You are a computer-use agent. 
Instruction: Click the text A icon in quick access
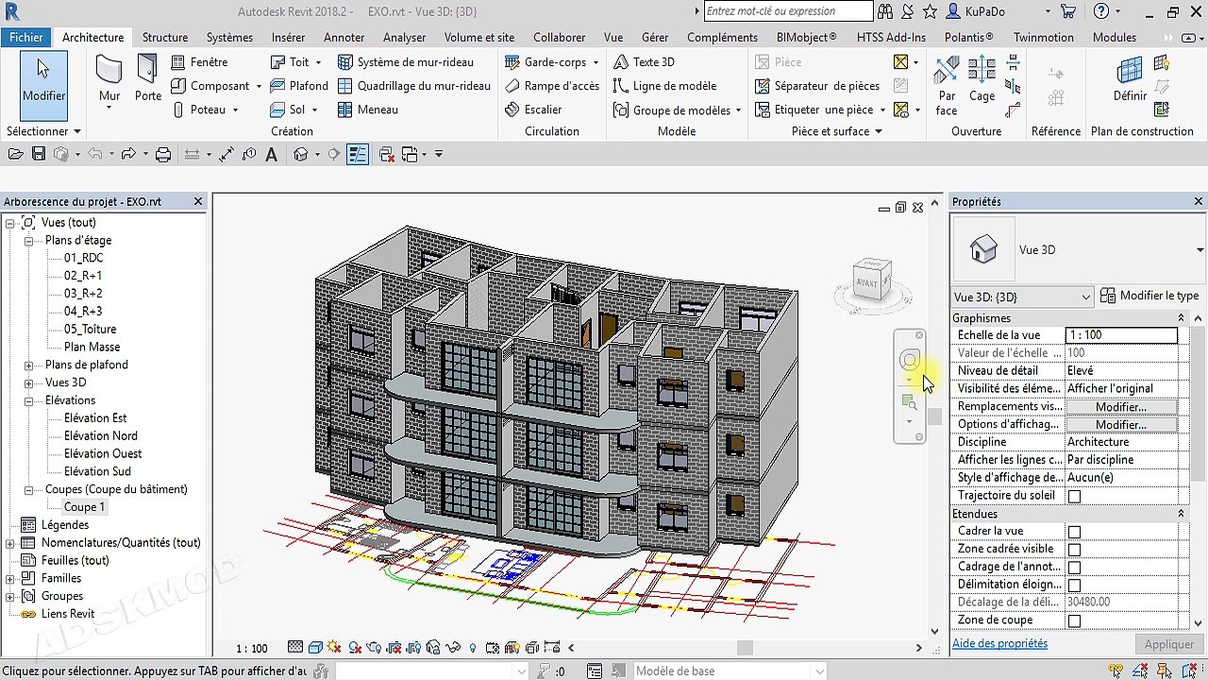click(x=272, y=154)
